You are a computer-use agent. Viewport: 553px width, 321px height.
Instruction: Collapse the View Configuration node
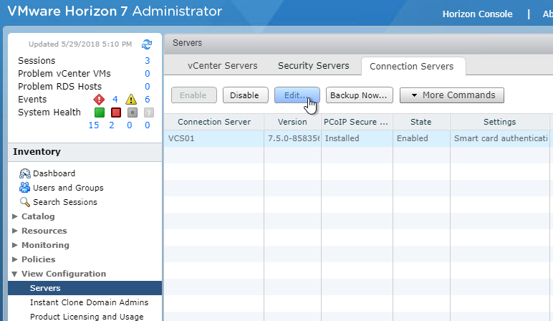pyautogui.click(x=14, y=274)
